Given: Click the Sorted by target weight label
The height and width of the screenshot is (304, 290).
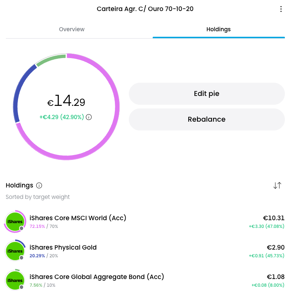Looking at the screenshot, I should pyautogui.click(x=37, y=197).
